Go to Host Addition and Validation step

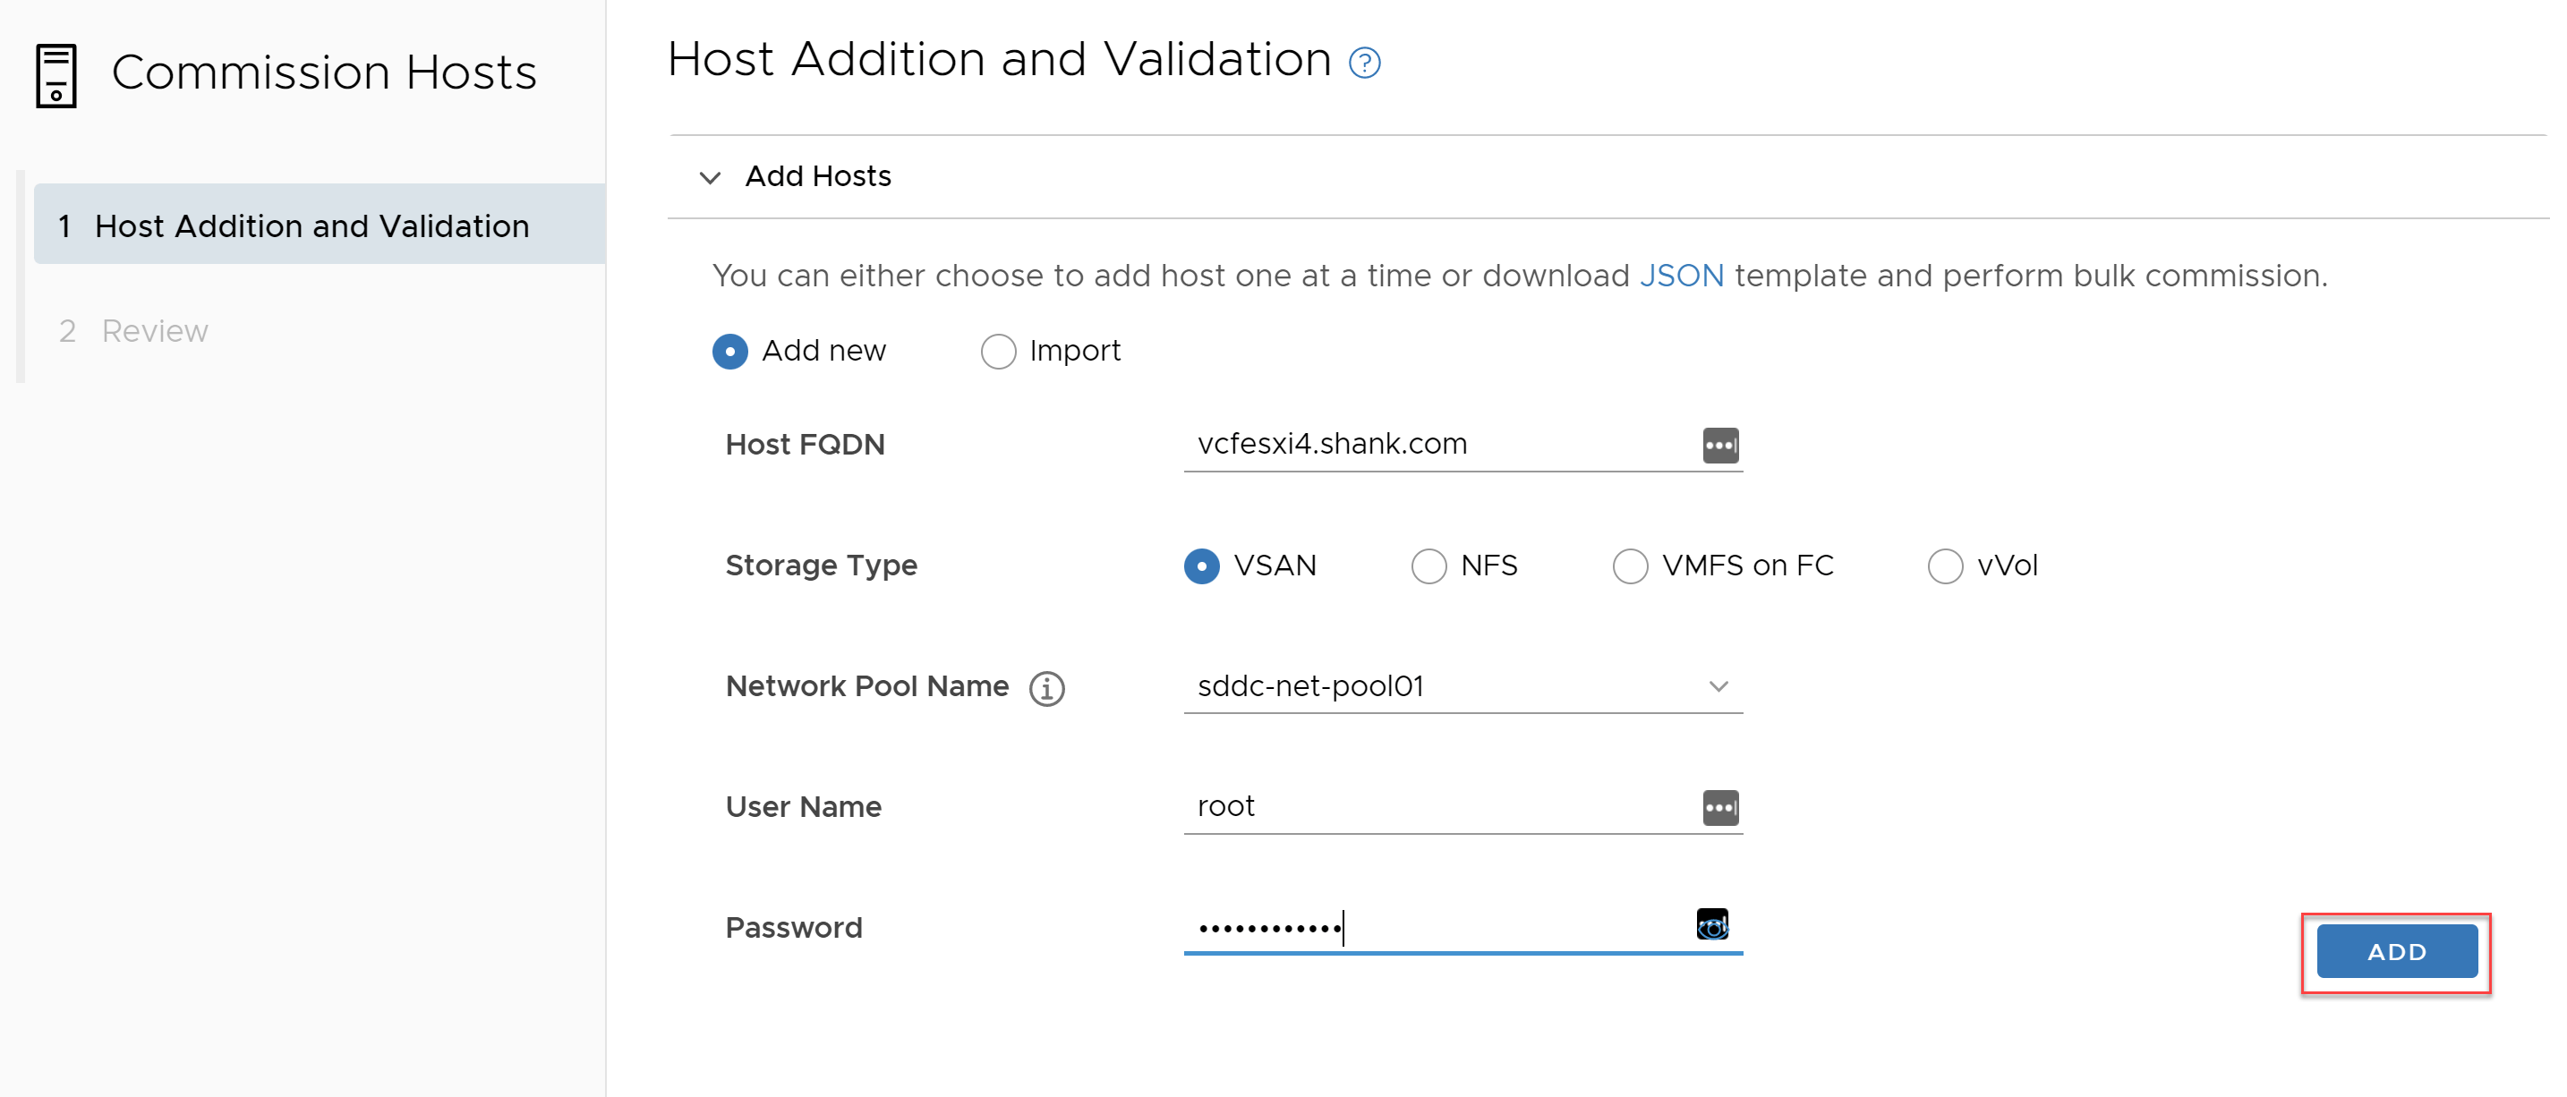(319, 225)
